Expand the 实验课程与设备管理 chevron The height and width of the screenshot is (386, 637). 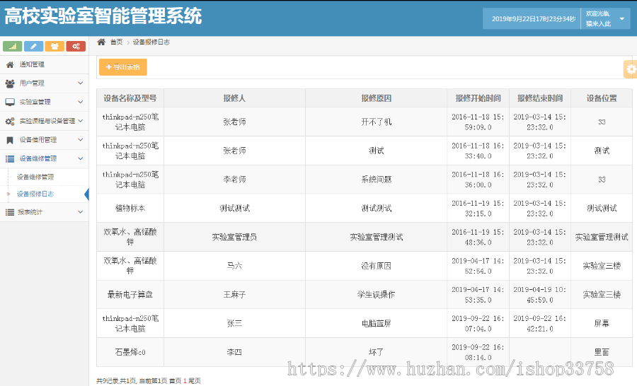(x=81, y=121)
